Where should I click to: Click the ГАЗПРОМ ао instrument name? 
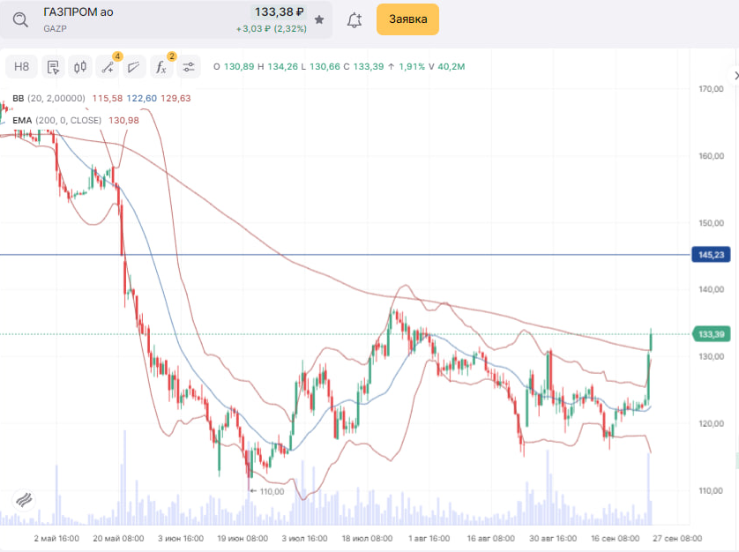(x=78, y=12)
